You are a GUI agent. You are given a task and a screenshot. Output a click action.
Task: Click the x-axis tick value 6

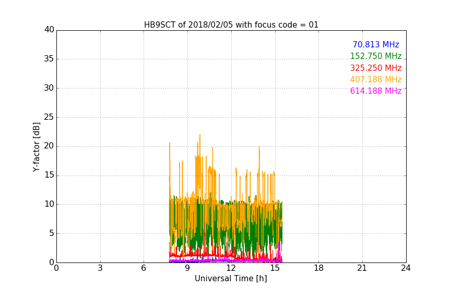coord(144,268)
